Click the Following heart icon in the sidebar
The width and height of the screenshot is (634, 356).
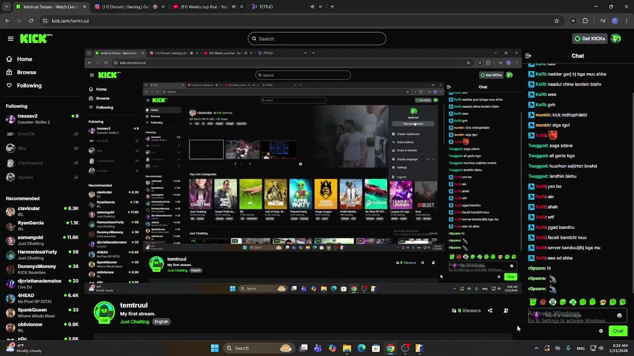pyautogui.click(x=9, y=85)
